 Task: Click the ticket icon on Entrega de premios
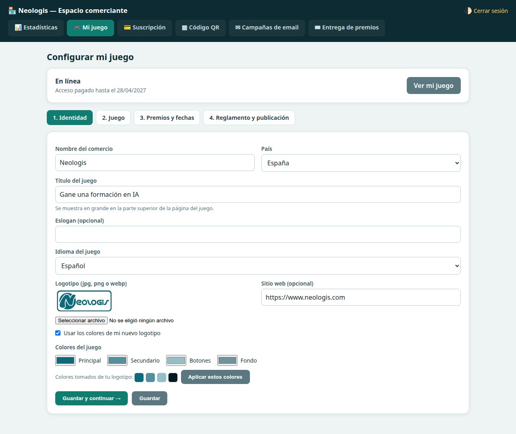point(318,27)
